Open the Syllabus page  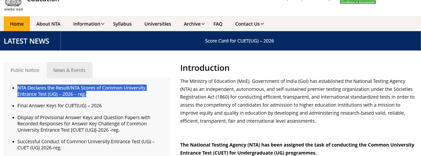(122, 24)
